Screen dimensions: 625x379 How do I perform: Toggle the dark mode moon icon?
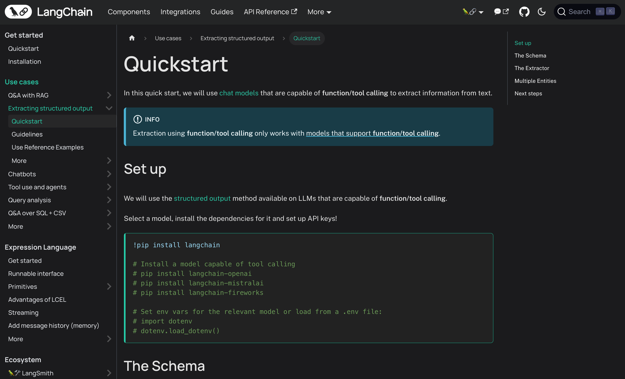[x=542, y=12]
